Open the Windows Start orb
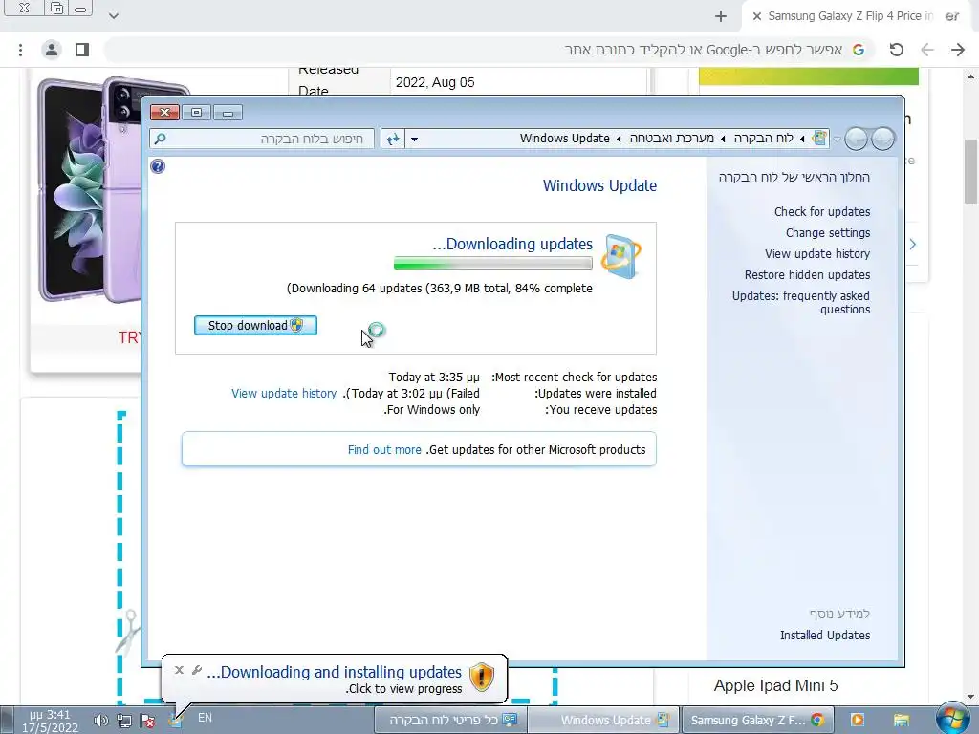Screen dimensions: 979x734 (953, 718)
